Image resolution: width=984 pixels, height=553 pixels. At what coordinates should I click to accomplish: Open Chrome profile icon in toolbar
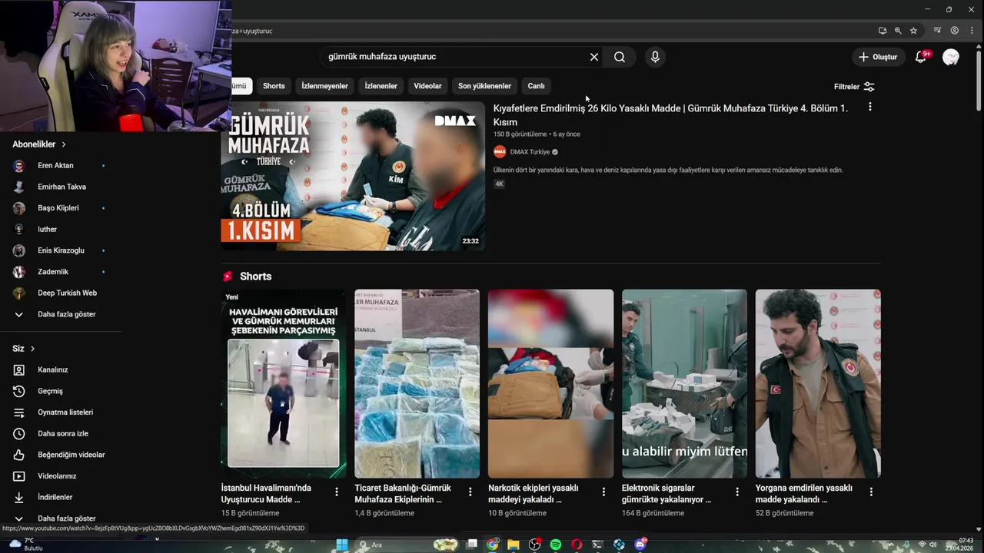tap(955, 31)
